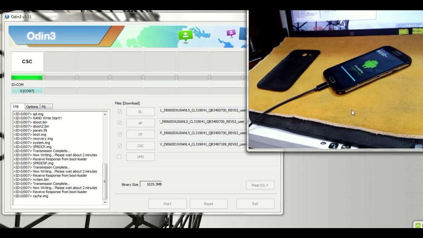Open the Mass D/L dropdown
Screen dimensions: 423x238
click(260, 185)
